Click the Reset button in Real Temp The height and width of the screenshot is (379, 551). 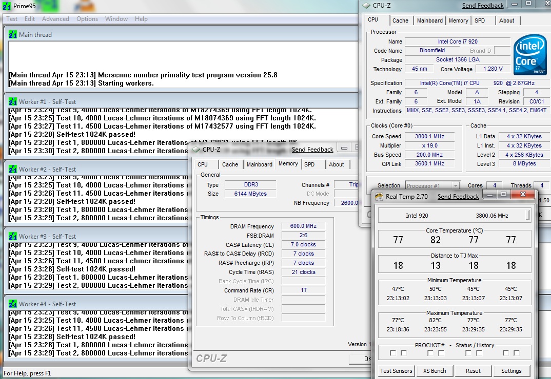(x=473, y=371)
